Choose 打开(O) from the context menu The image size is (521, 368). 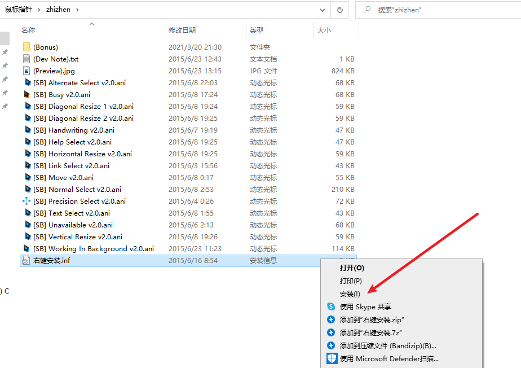tap(352, 268)
